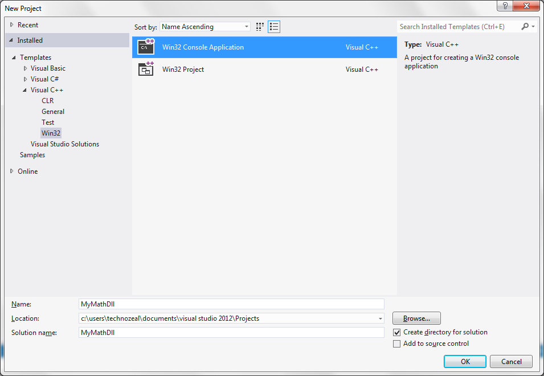Click Visual C++ language of Console Application row
Viewport: 544px width, 376px height.
362,47
